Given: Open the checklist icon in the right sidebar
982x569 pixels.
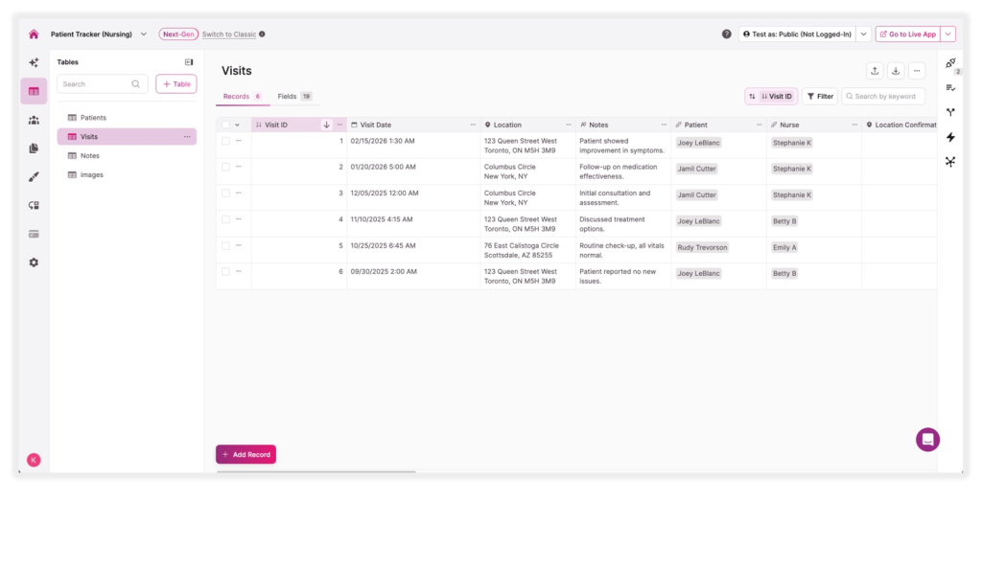Looking at the screenshot, I should [948, 86].
